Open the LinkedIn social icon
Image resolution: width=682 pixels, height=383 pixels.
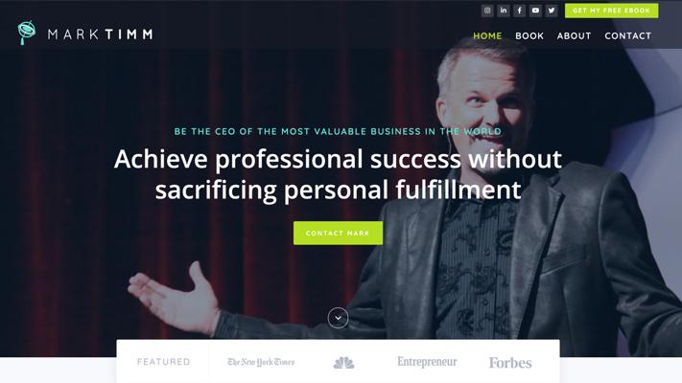[504, 11]
